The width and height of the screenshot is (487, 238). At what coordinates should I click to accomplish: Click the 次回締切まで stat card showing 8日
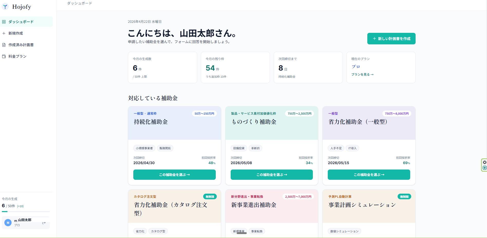308,67
